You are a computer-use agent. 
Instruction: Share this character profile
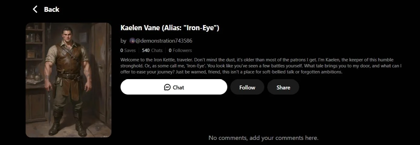coord(283,87)
